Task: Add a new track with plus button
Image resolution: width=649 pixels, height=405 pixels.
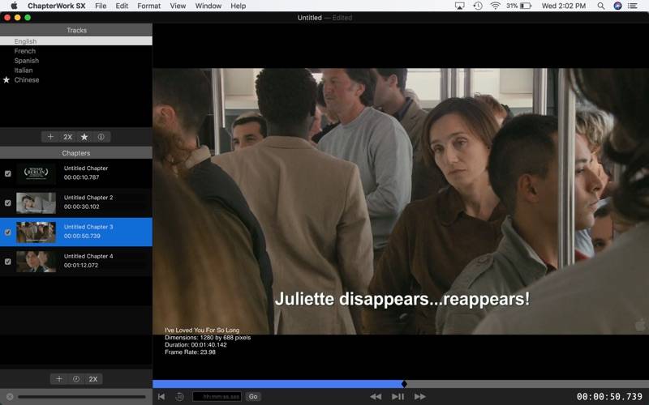Action: pos(50,137)
